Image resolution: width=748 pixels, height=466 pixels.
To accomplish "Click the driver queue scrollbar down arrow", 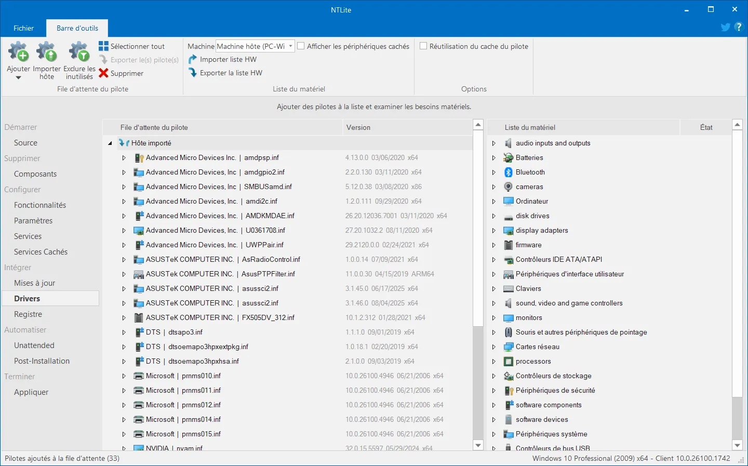I will coord(478,445).
